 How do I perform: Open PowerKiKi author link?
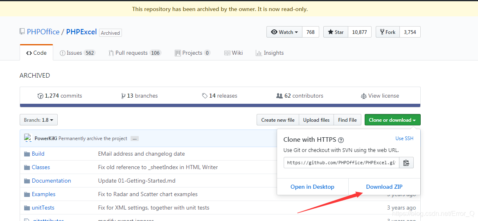46,138
